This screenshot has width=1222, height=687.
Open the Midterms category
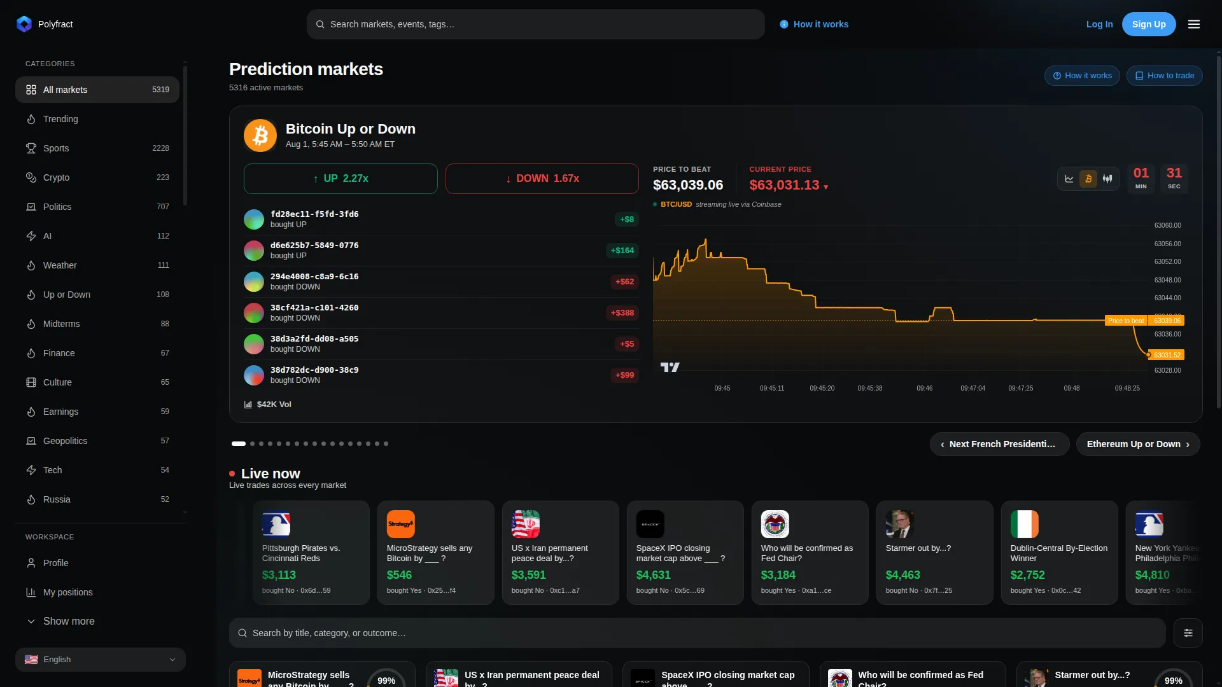tap(97, 324)
